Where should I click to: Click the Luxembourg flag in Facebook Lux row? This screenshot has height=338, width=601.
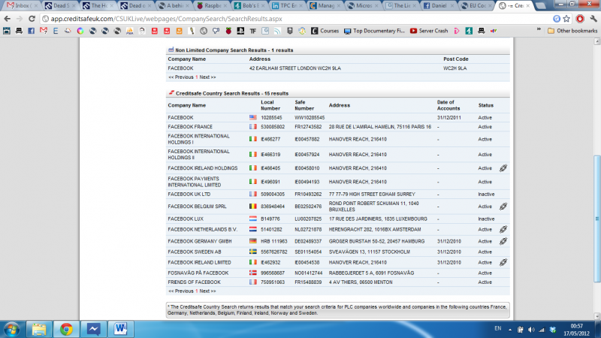(x=253, y=219)
